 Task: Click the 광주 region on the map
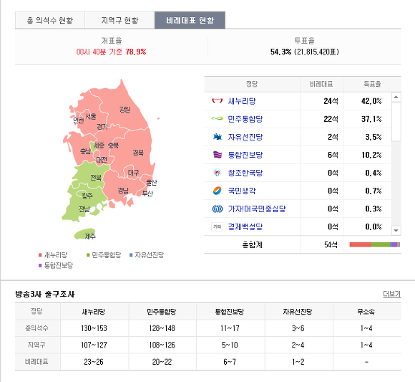[87, 196]
